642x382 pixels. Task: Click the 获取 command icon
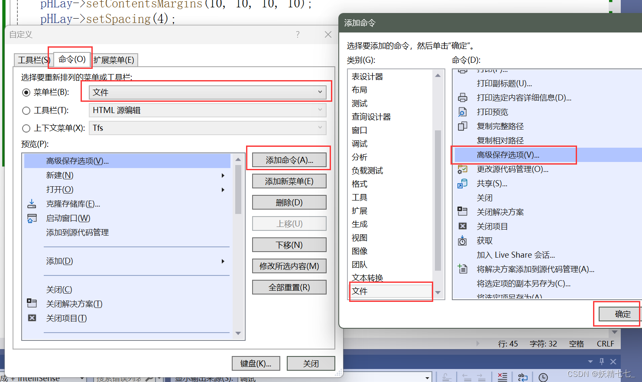click(463, 240)
